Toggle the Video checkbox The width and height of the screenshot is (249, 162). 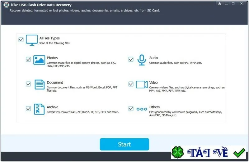coord(131,84)
